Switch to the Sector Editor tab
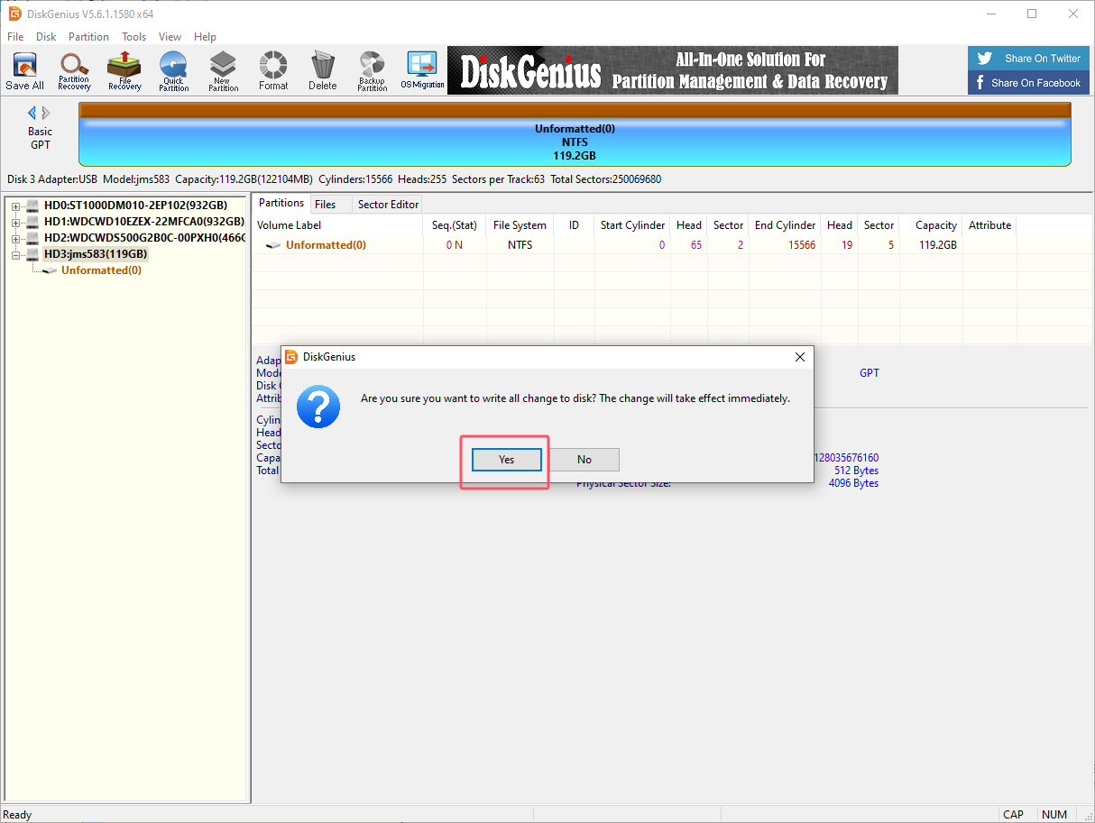The width and height of the screenshot is (1095, 823). pos(388,205)
